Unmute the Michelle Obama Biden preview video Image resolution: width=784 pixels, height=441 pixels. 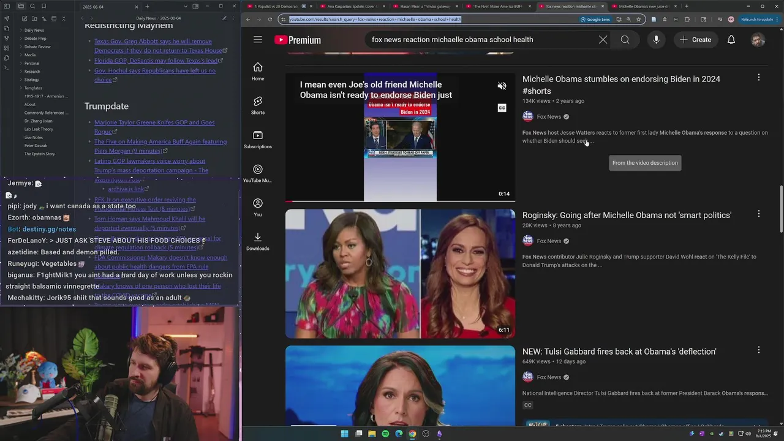[x=502, y=86]
